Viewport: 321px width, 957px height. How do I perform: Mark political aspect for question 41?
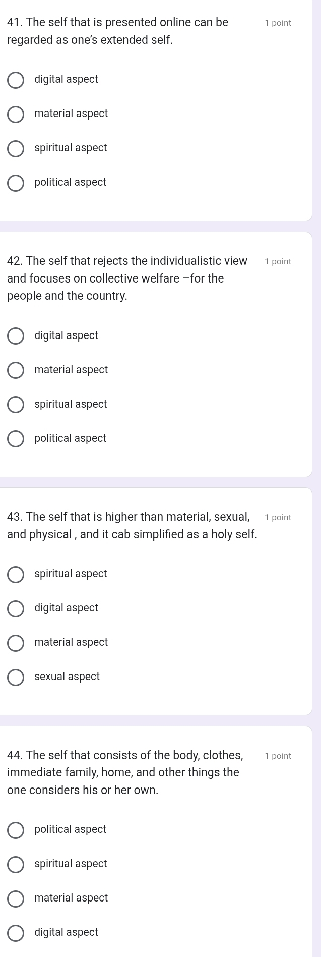pyautogui.click(x=16, y=183)
